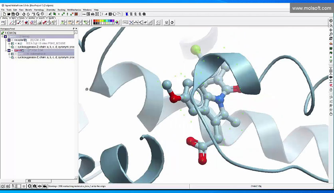This screenshot has height=193, width=334.
Task: Toggle wire representation display icon
Action: click(x=11, y=22)
